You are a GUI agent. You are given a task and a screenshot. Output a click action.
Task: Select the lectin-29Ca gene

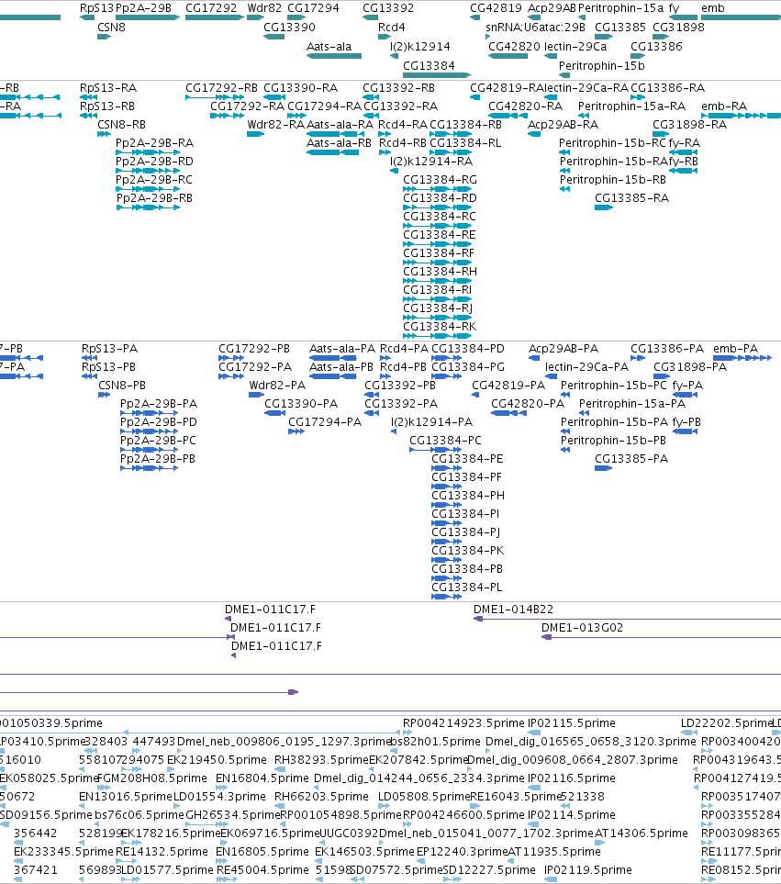(551, 56)
